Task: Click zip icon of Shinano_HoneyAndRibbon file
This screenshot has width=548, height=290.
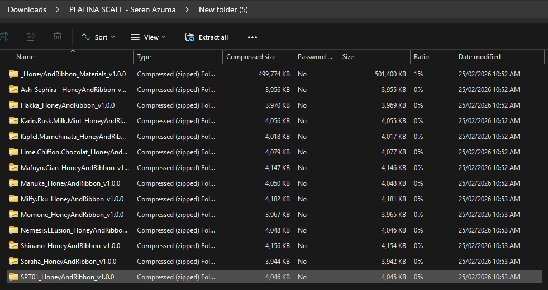Action: (14, 246)
